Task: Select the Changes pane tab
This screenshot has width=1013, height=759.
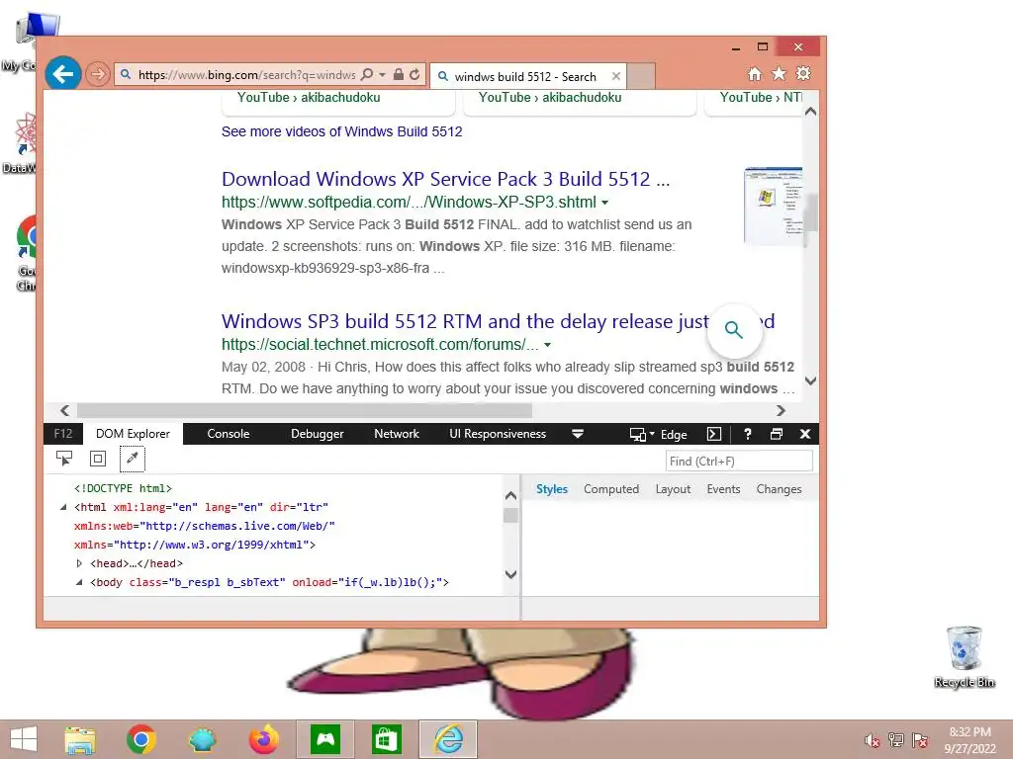Action: [x=780, y=489]
